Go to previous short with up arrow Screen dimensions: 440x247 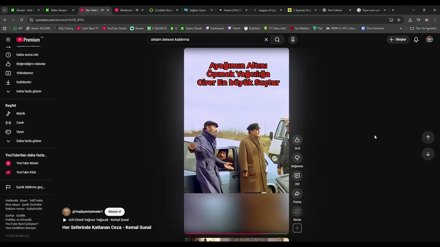[428, 137]
